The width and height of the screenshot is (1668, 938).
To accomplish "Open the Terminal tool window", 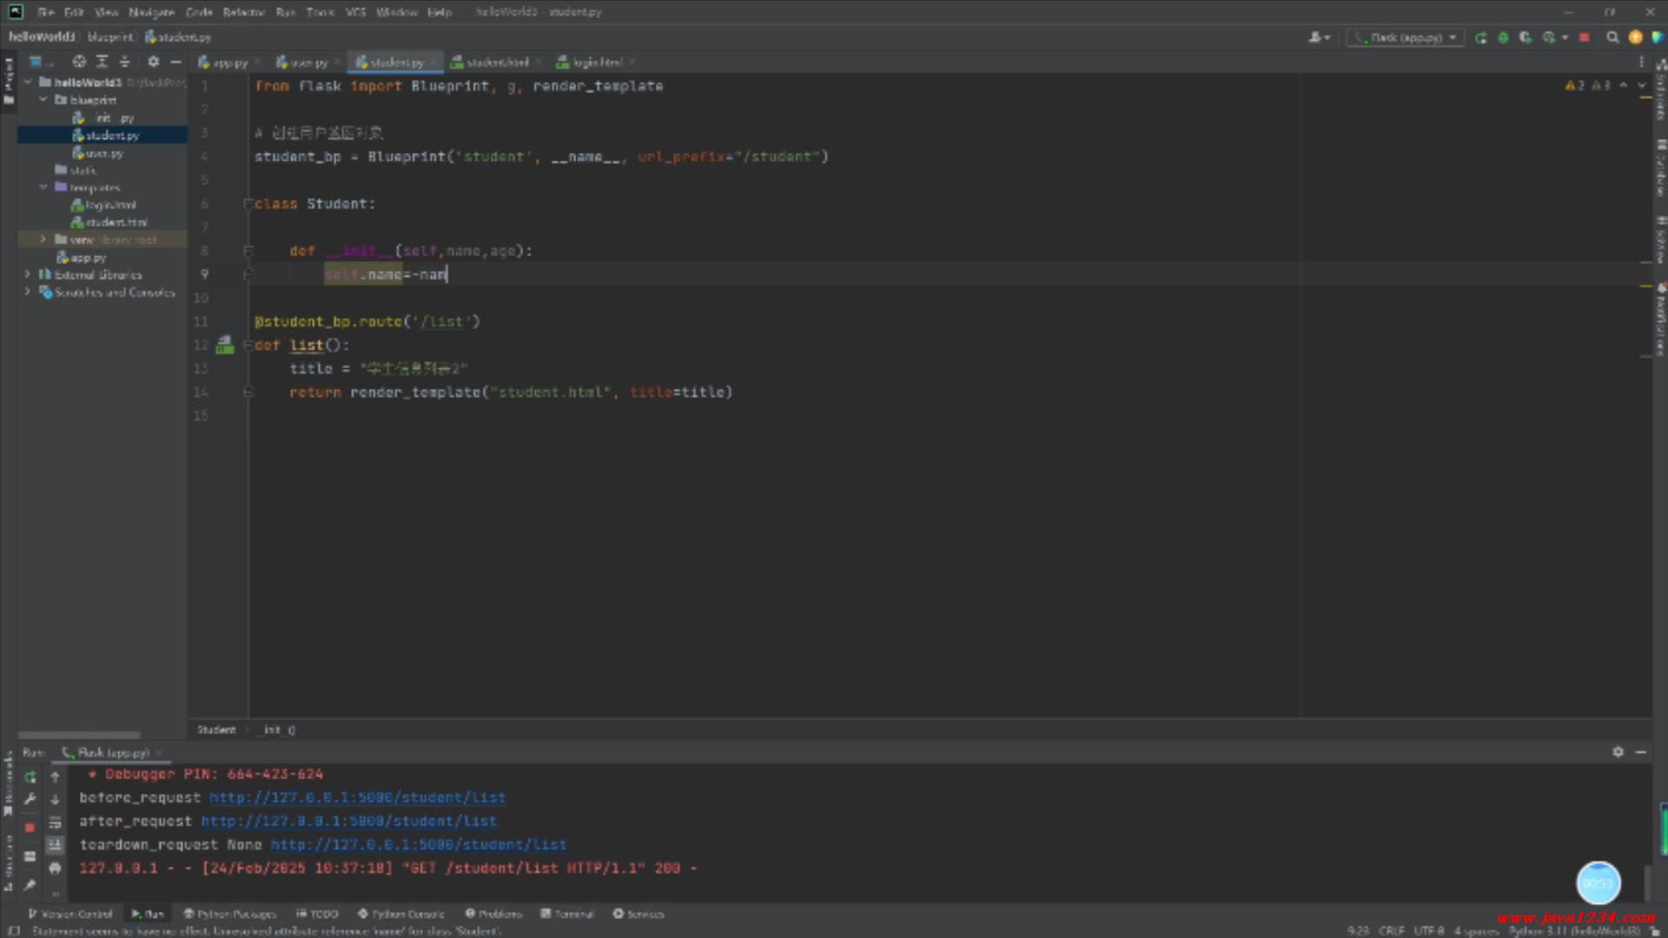I will (x=567, y=914).
